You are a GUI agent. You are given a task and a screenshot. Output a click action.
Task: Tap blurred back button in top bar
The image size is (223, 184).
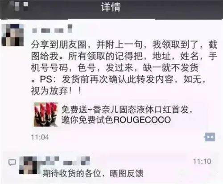point(19,6)
